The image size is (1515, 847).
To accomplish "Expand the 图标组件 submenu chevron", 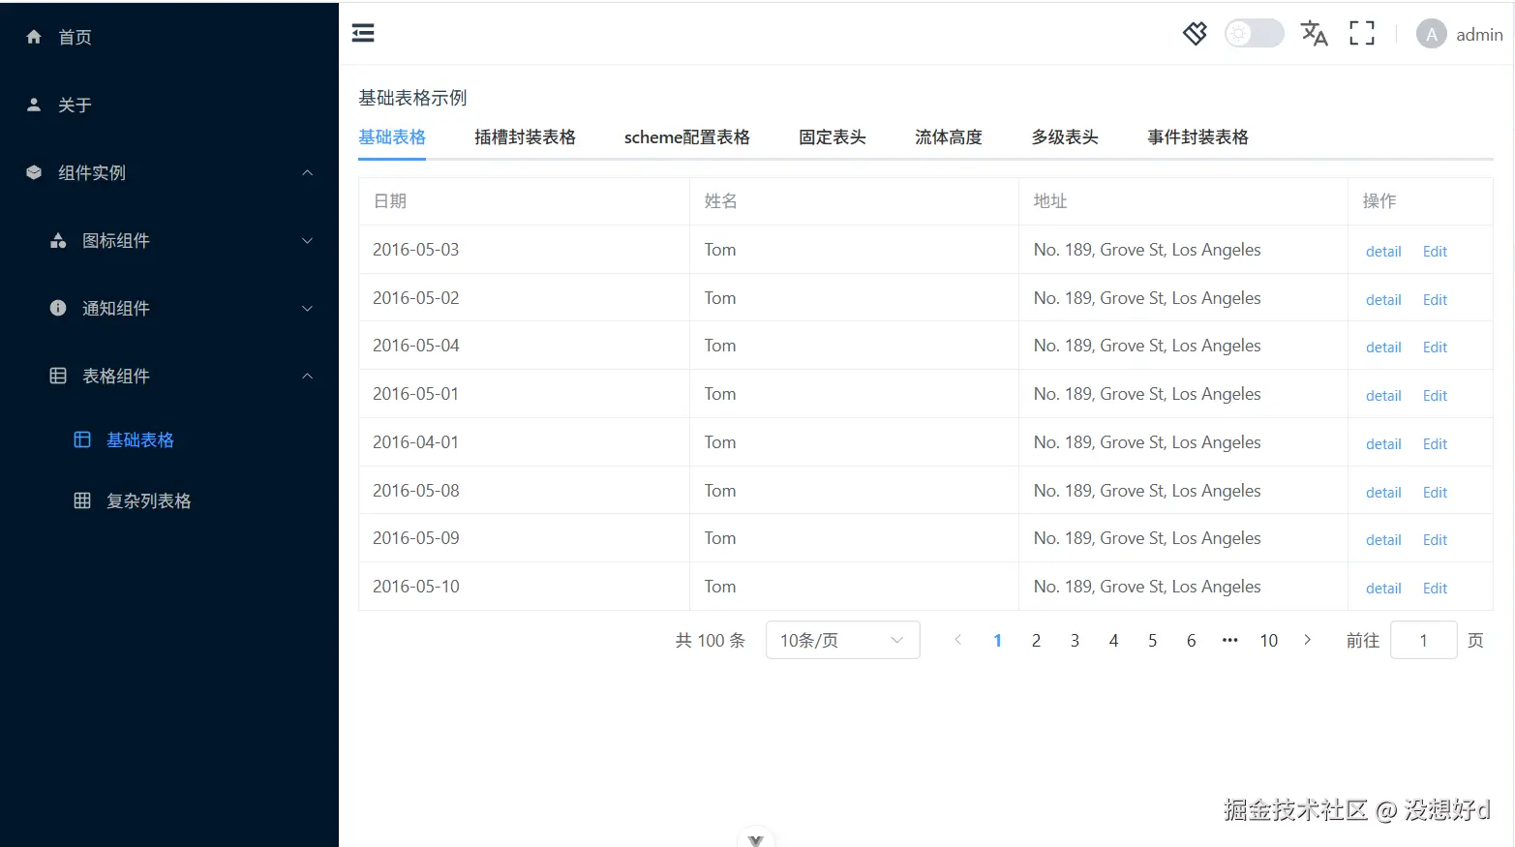I will [307, 240].
